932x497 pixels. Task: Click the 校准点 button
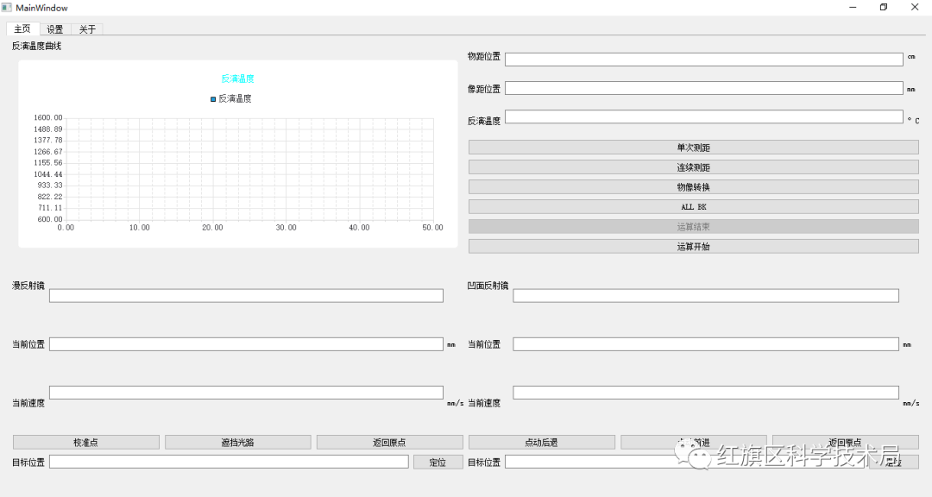point(86,443)
